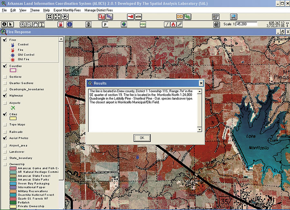The image size is (290, 210).
Task: Click the globe icon in toolbar
Action: coord(124,24)
